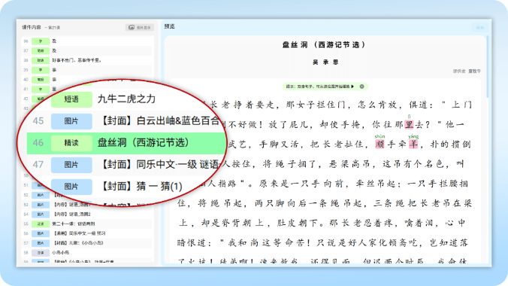This screenshot has height=286, width=508.
Task: Click highlighted character 羊 with pinyin yáng
Action: [413, 145]
